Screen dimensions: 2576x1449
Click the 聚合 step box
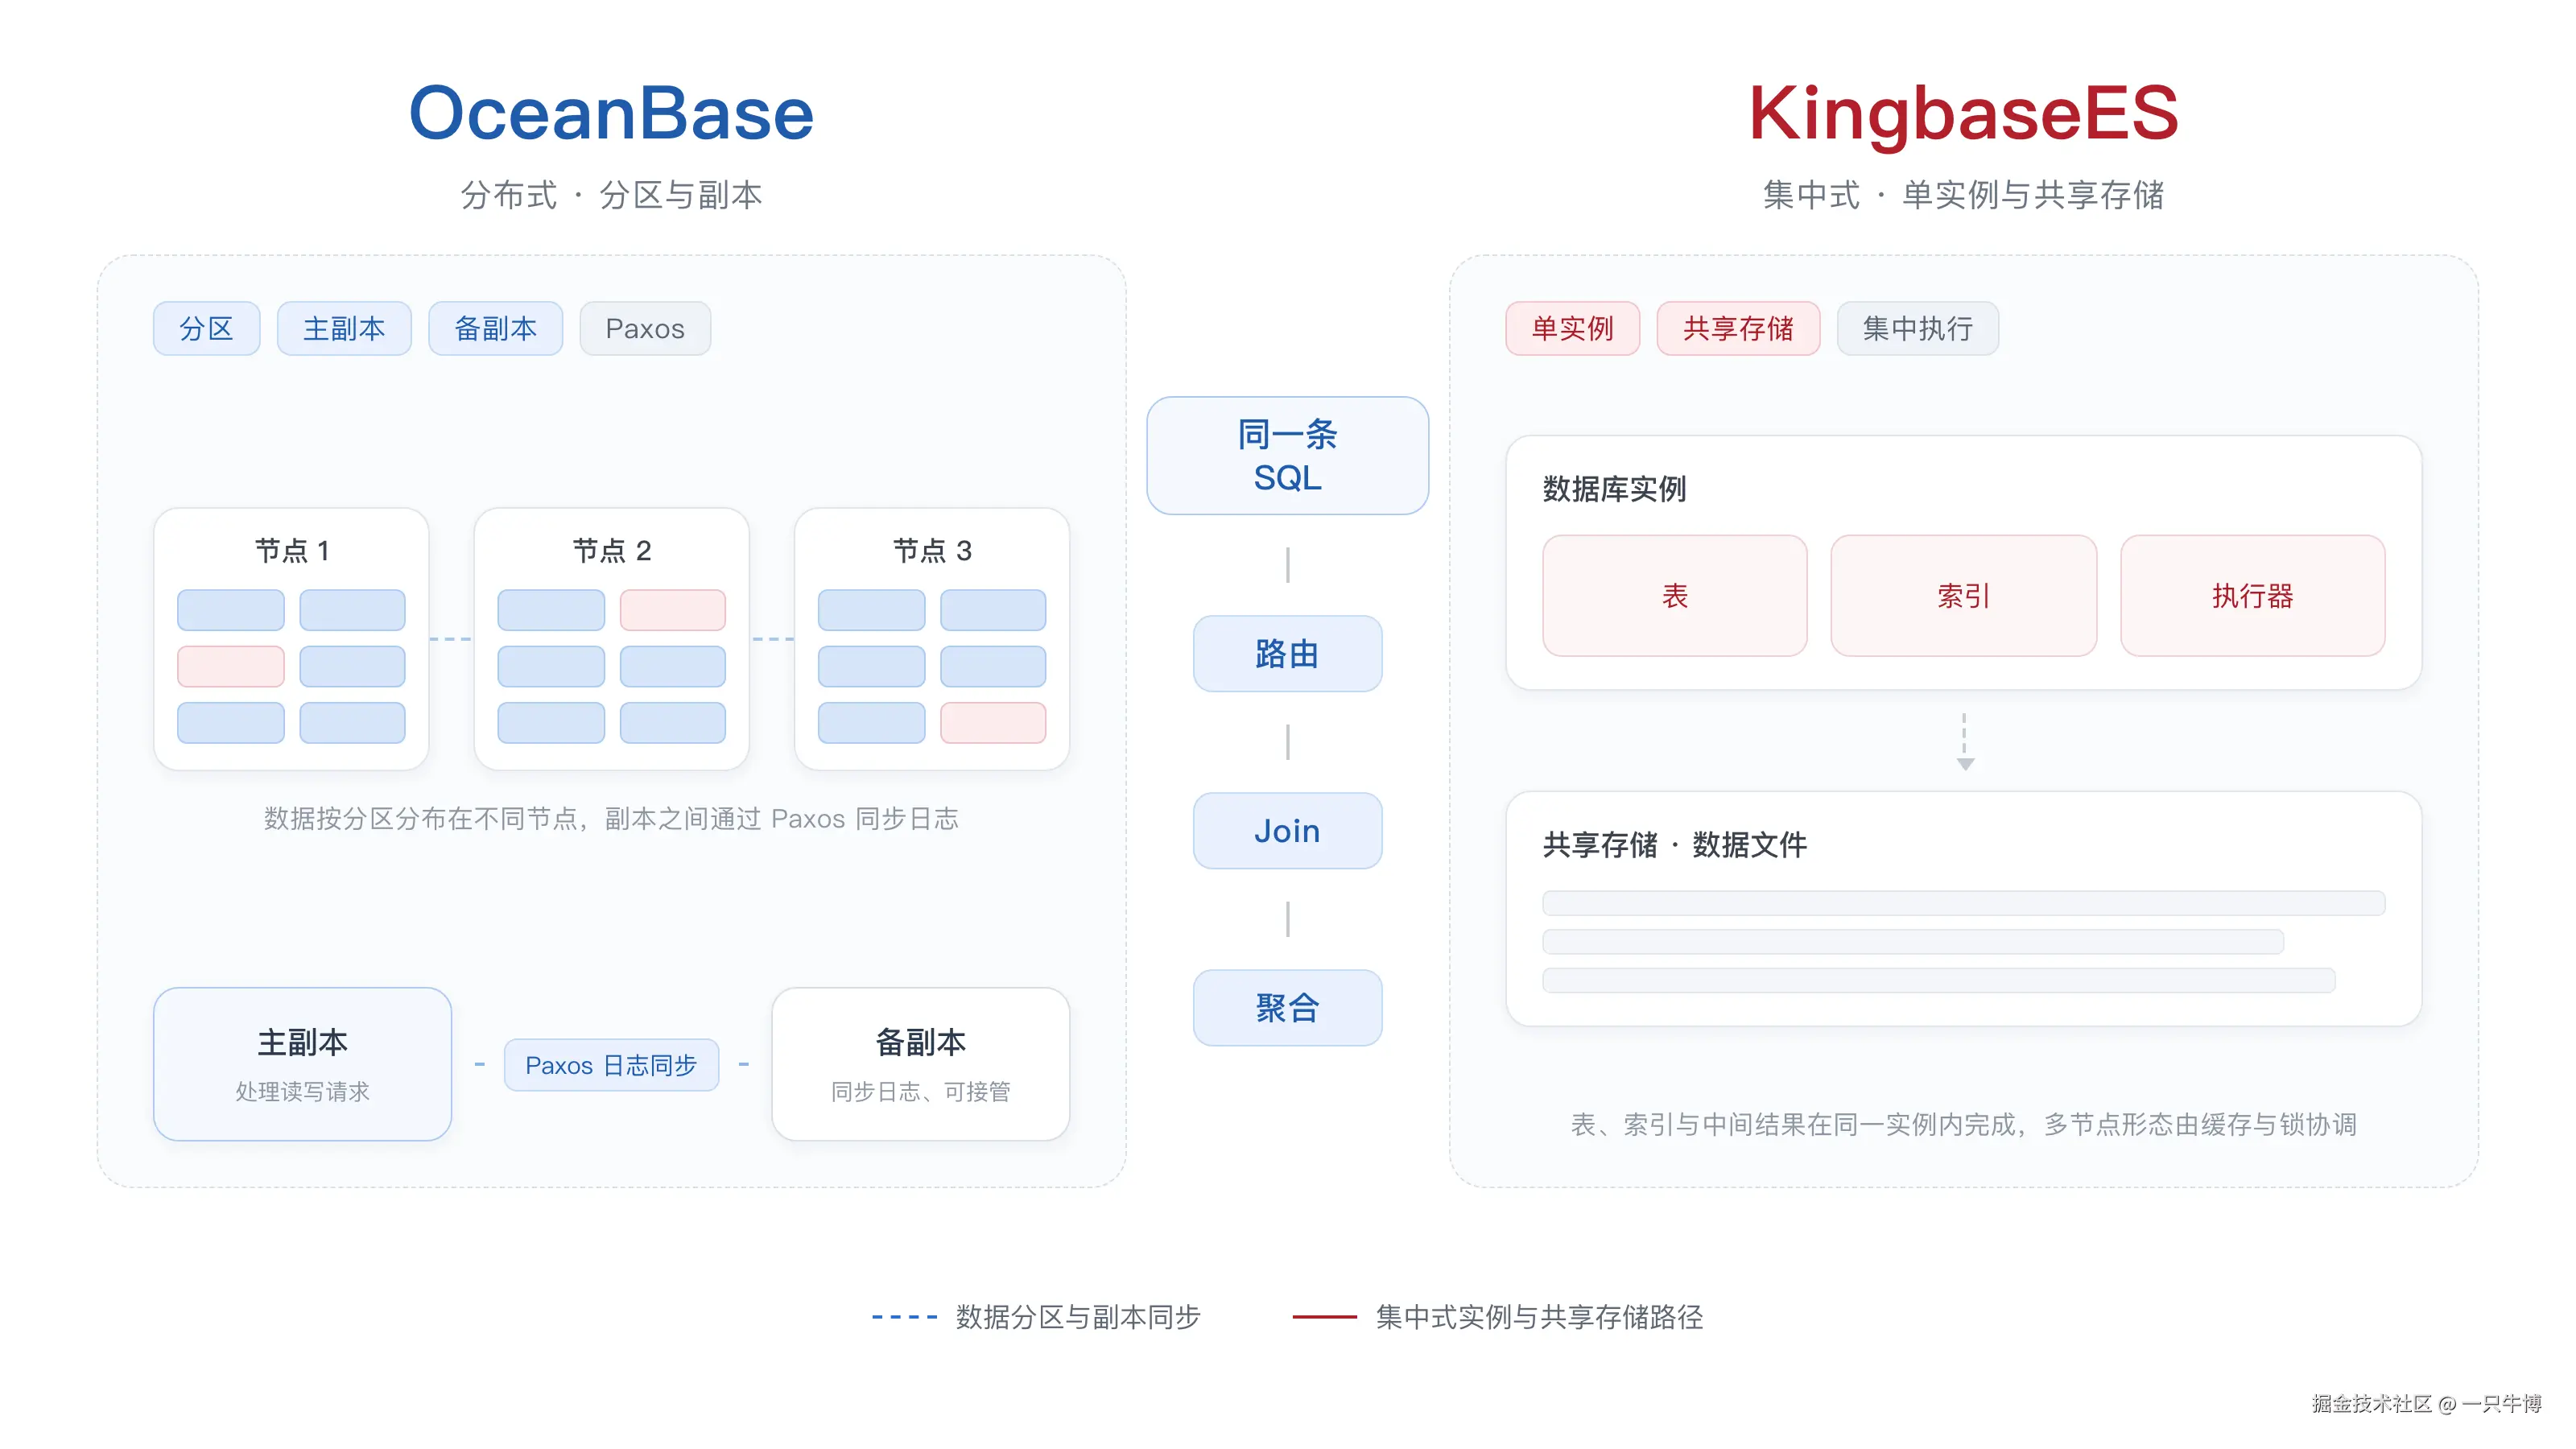click(x=1287, y=1008)
